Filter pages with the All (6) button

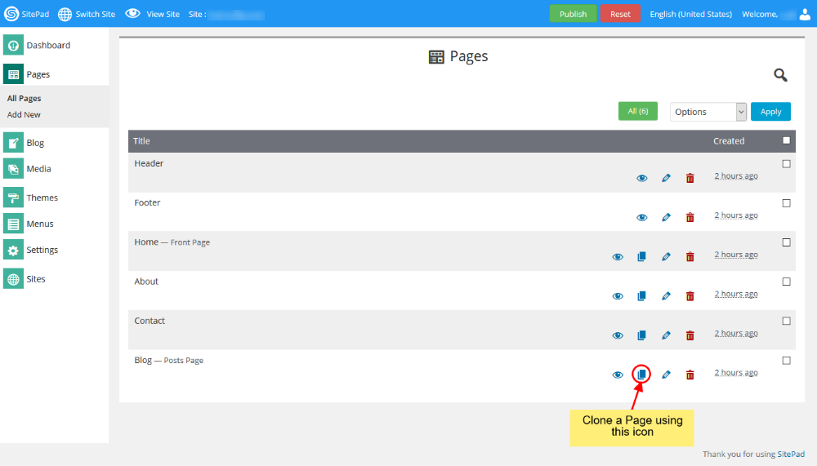(x=637, y=111)
